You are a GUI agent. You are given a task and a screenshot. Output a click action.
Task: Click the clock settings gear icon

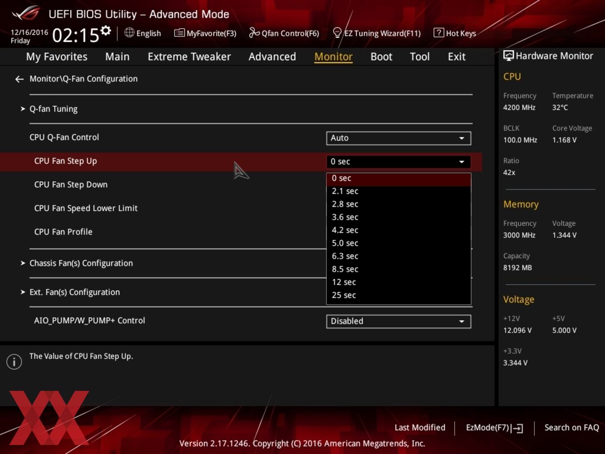[x=105, y=30]
